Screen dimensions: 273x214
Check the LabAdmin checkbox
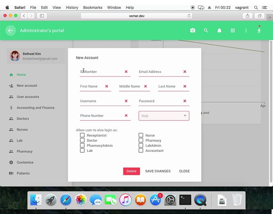click(x=141, y=145)
